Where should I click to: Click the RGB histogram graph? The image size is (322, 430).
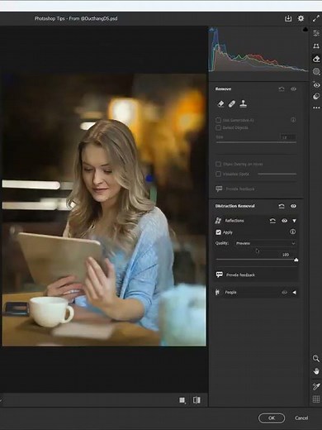click(258, 50)
